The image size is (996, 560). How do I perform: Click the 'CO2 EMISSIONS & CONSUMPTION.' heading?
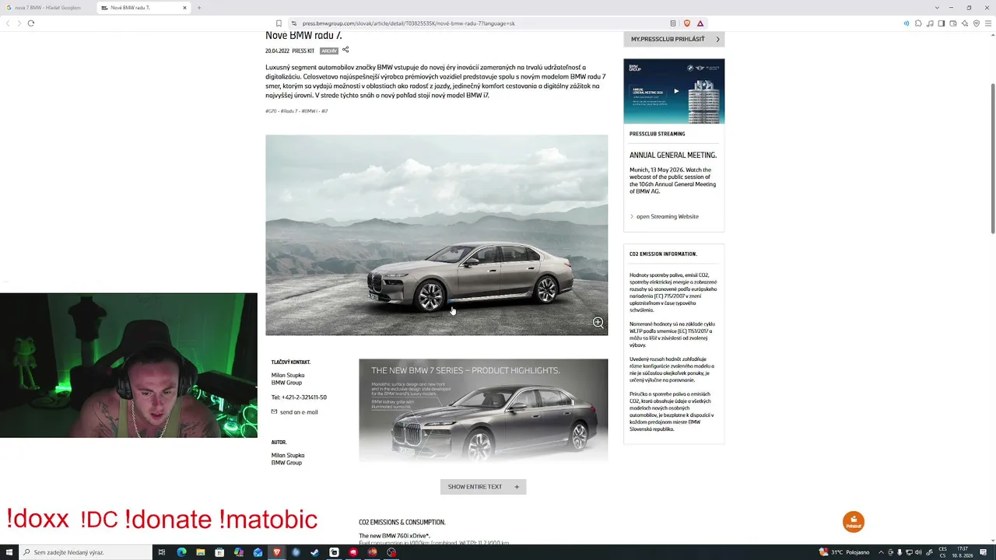click(x=402, y=523)
